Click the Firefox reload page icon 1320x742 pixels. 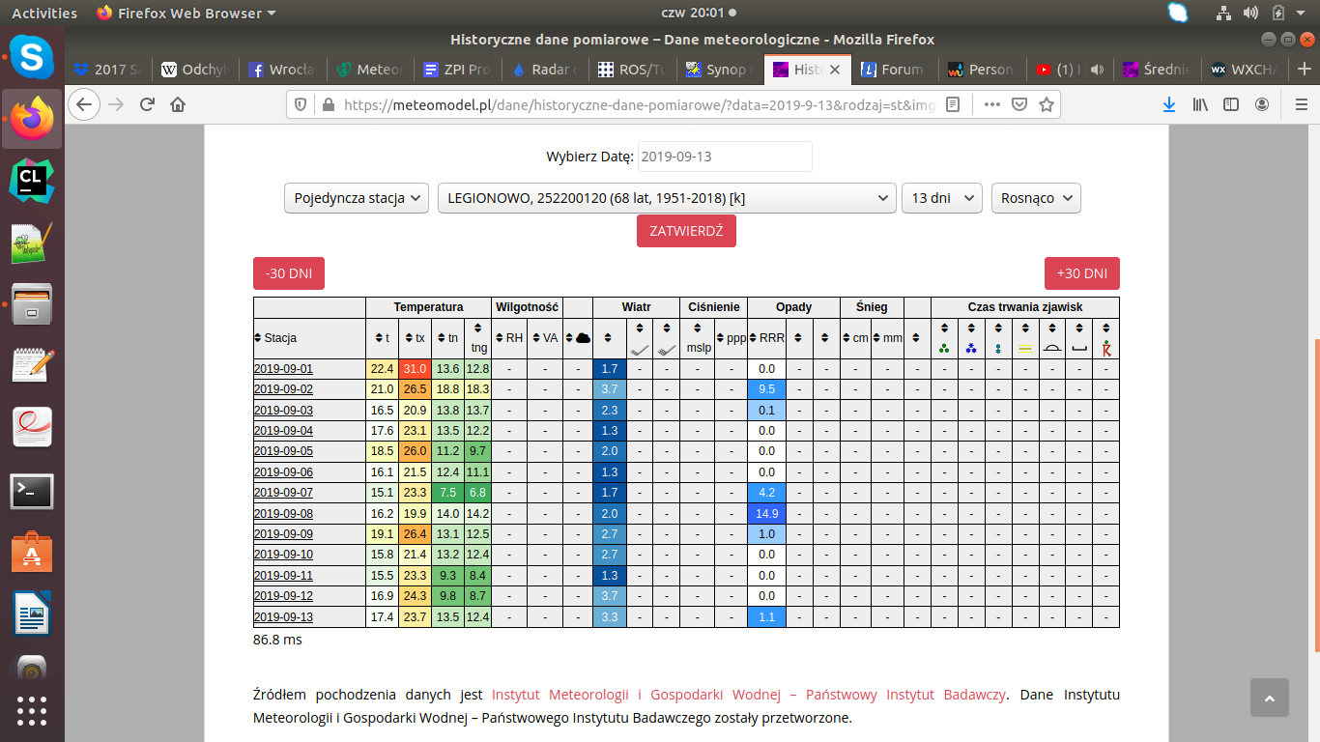(147, 104)
